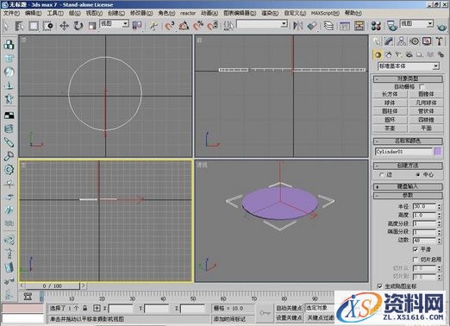Screen dimensions: 450x326
Task: Select the Cameras category icon
Action: 409,54
